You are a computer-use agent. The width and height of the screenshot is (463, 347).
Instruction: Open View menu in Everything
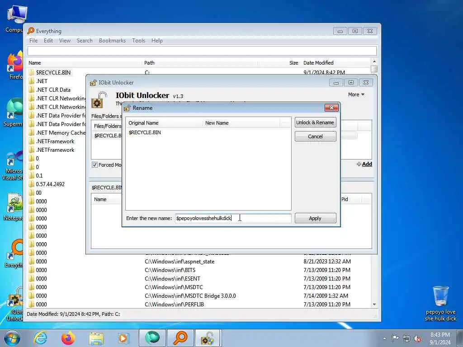pos(65,41)
